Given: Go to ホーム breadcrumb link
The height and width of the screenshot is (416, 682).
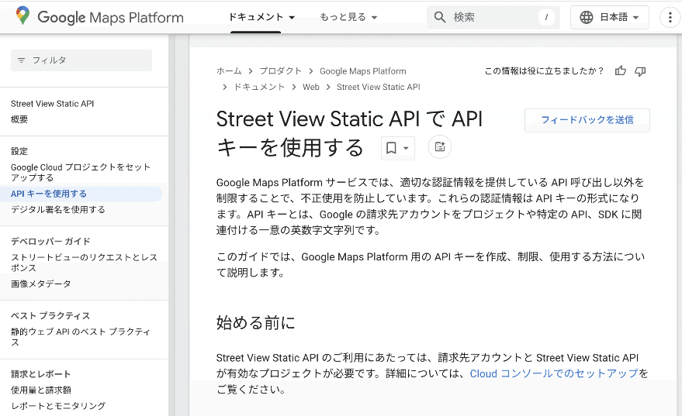Looking at the screenshot, I should tap(229, 71).
